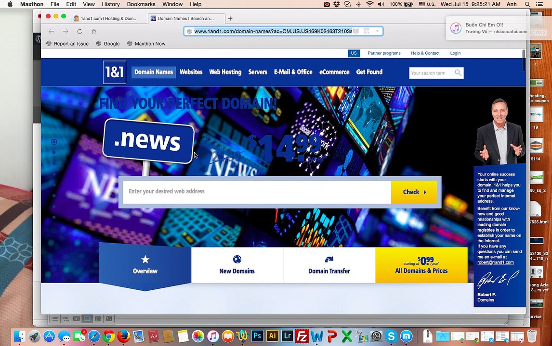The width and height of the screenshot is (552, 346).
Task: Open the Trash in the dock
Action: (532, 336)
